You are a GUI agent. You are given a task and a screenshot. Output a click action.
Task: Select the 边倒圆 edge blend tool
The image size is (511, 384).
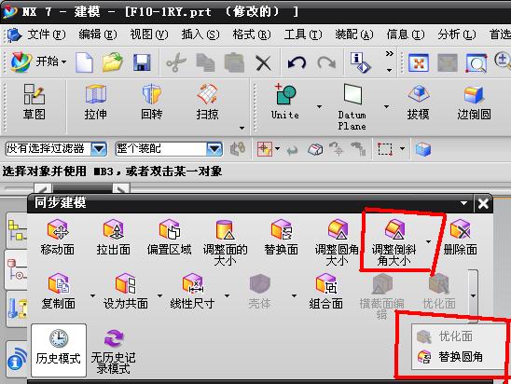[x=474, y=102]
